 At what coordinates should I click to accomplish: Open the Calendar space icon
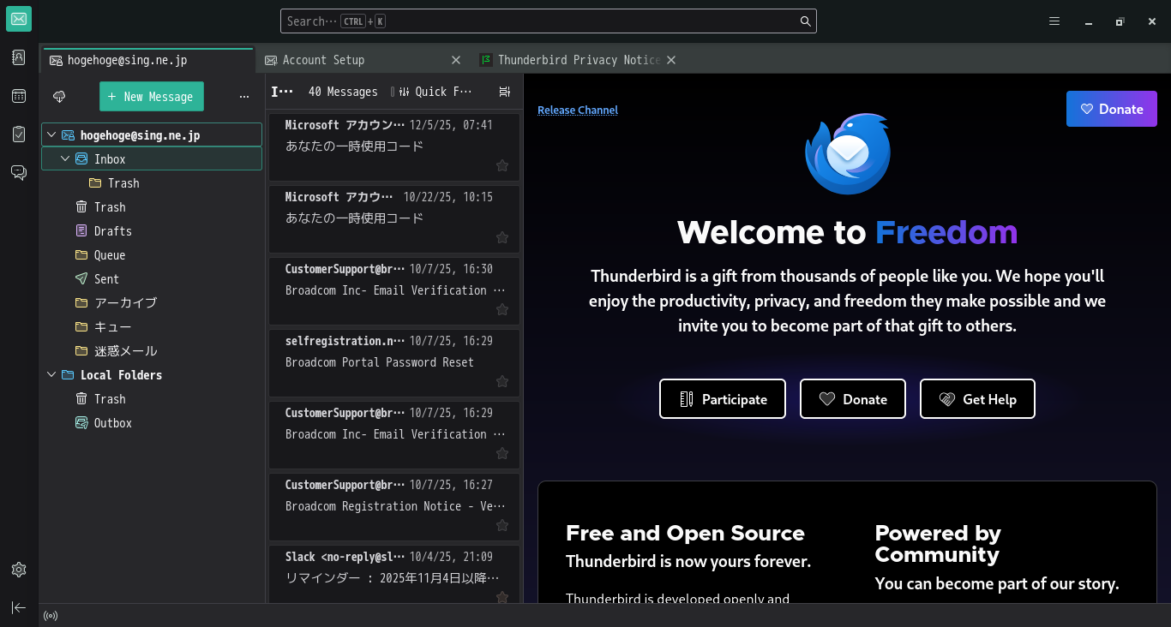click(x=19, y=96)
